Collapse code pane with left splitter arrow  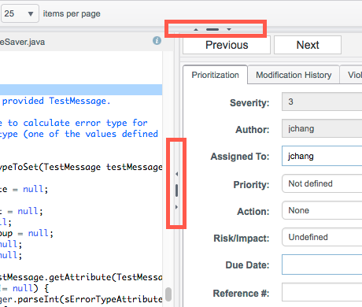click(176, 174)
